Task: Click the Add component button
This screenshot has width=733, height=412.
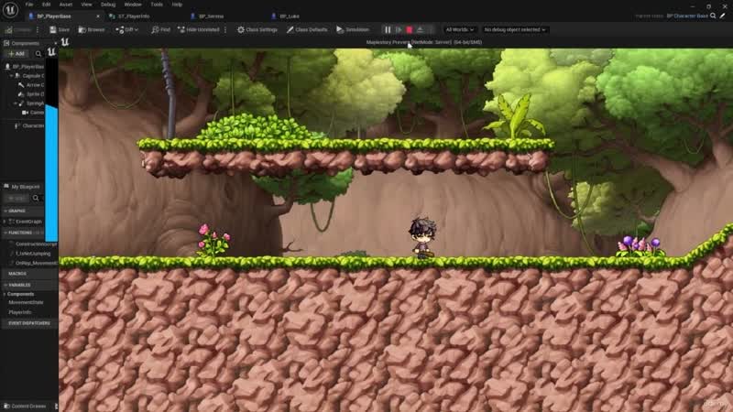Action: [16, 54]
